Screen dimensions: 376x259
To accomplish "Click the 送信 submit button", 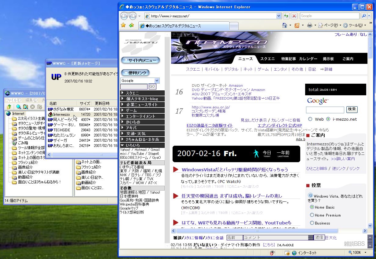I will click(x=319, y=237).
